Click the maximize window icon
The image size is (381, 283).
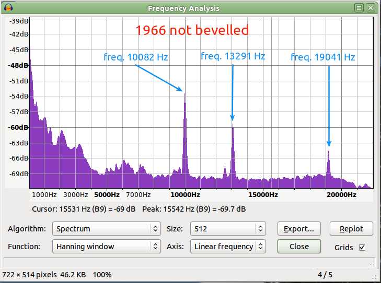[x=359, y=8]
